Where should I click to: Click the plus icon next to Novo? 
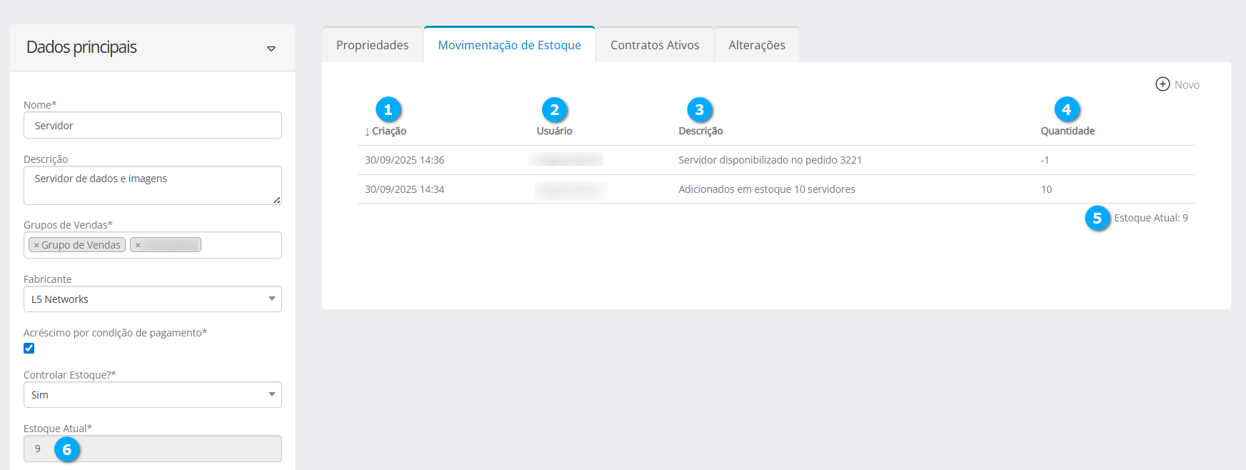pyautogui.click(x=1162, y=84)
